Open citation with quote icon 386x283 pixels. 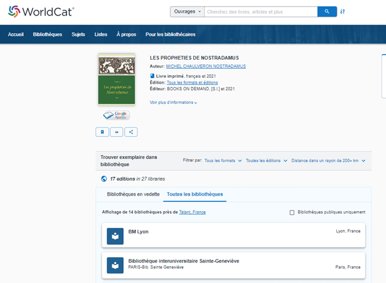[x=117, y=132]
